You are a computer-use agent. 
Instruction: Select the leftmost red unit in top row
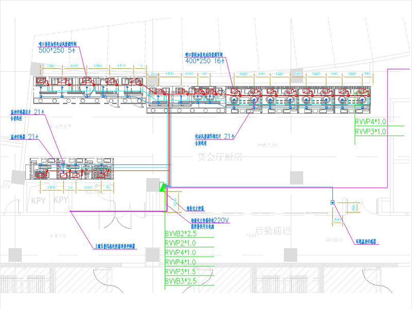click(41, 81)
